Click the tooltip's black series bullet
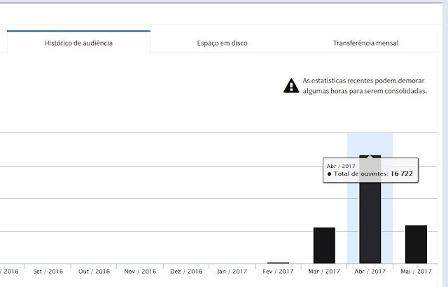 330,174
